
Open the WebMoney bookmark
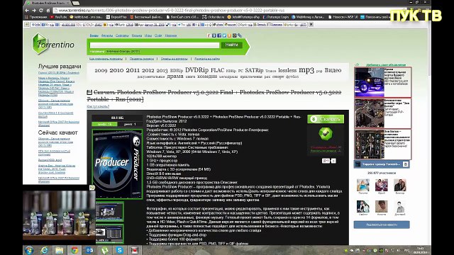point(308,17)
